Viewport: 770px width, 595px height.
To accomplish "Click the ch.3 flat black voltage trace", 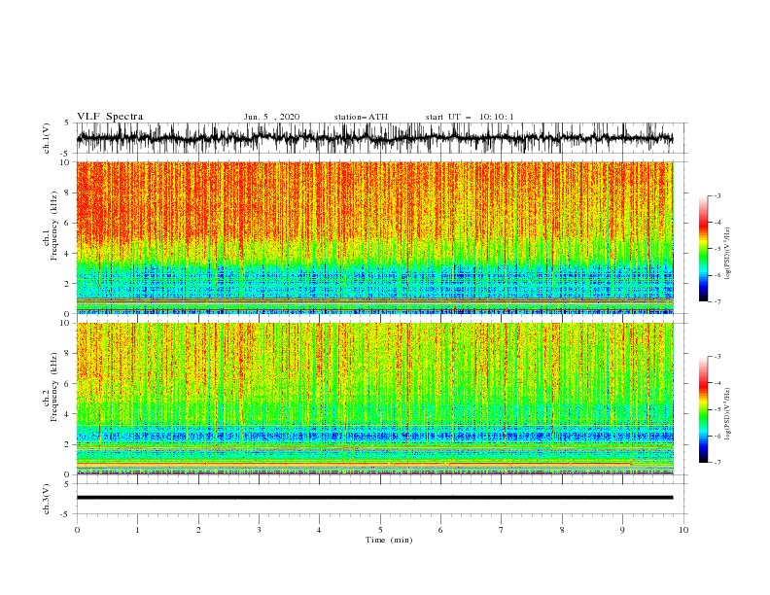I will [374, 498].
